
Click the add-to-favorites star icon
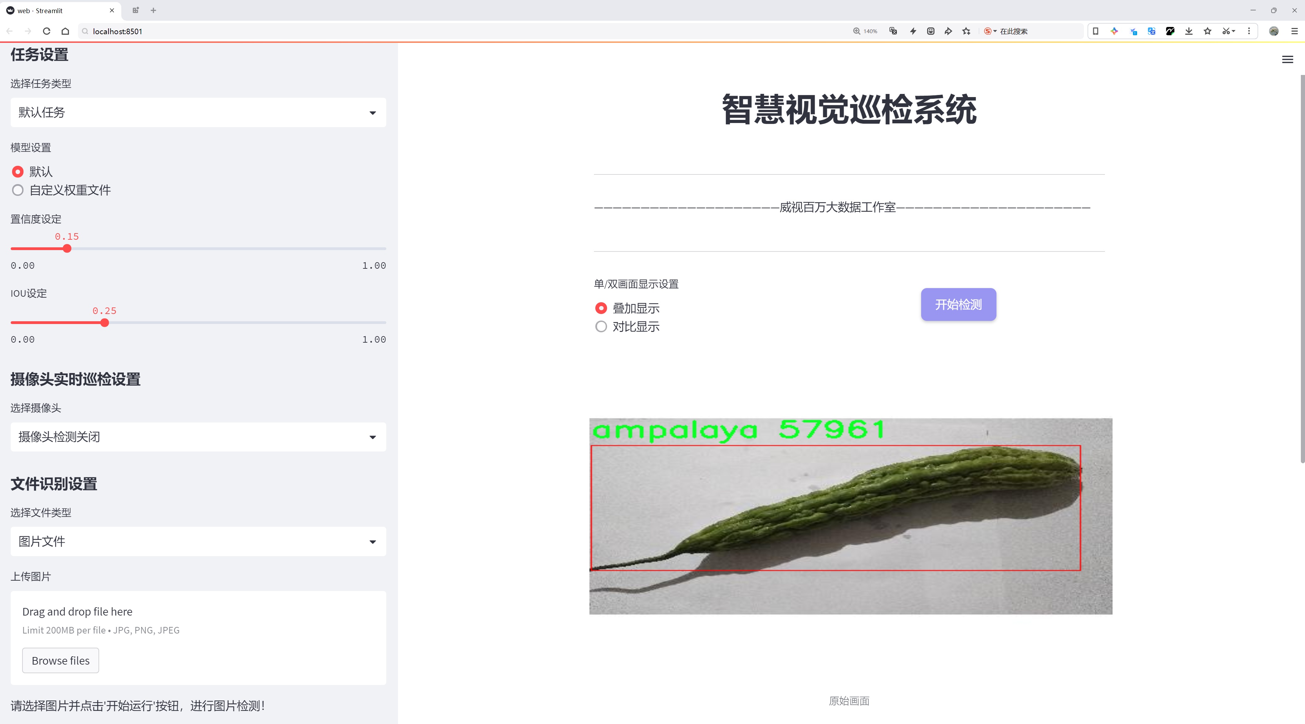point(967,31)
